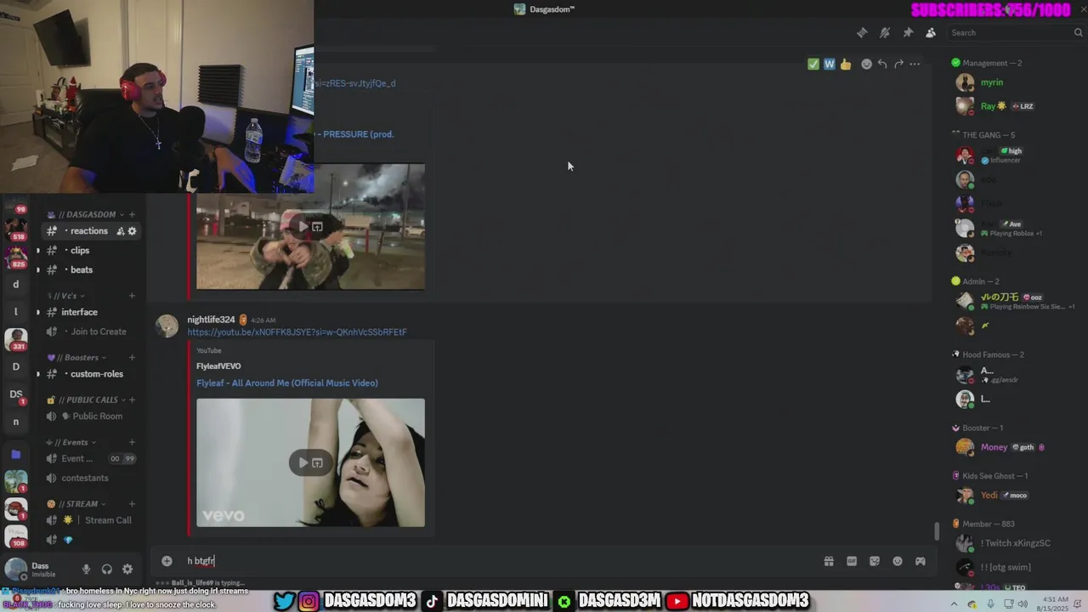Open the emoji picker in message box

(898, 561)
